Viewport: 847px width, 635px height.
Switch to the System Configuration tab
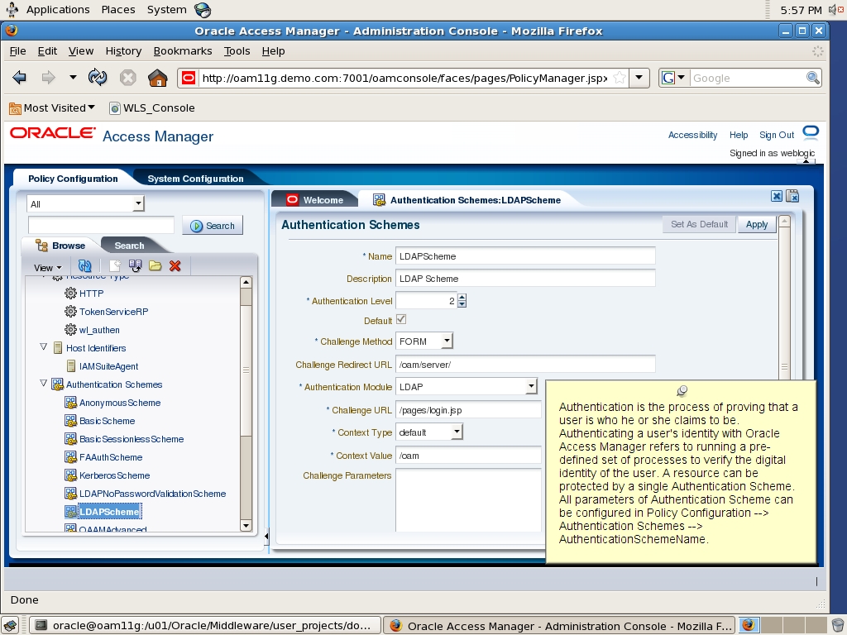(194, 178)
